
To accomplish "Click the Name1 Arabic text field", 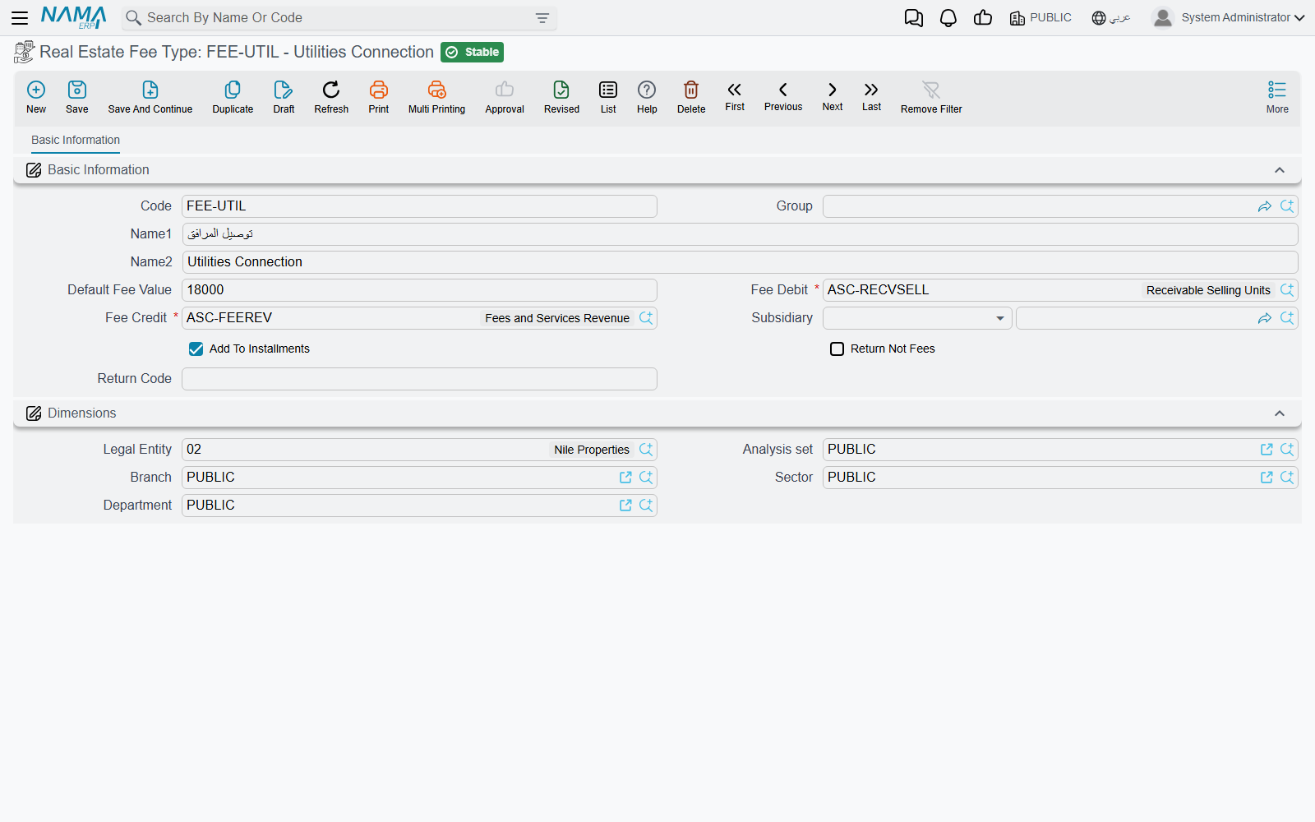I will 740,234.
